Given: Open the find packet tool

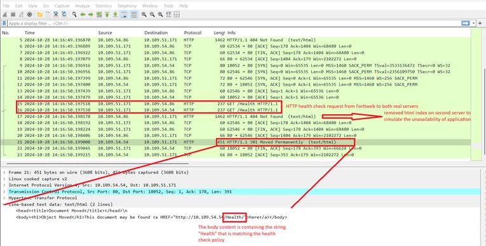Looking at the screenshot, I should coord(74,14).
